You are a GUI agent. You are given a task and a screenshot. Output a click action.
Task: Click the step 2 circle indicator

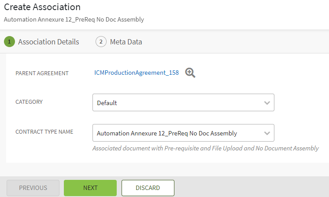(x=101, y=42)
